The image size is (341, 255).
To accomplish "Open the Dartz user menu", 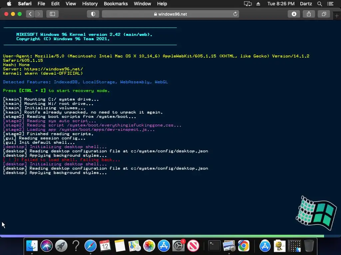I will click(306, 4).
